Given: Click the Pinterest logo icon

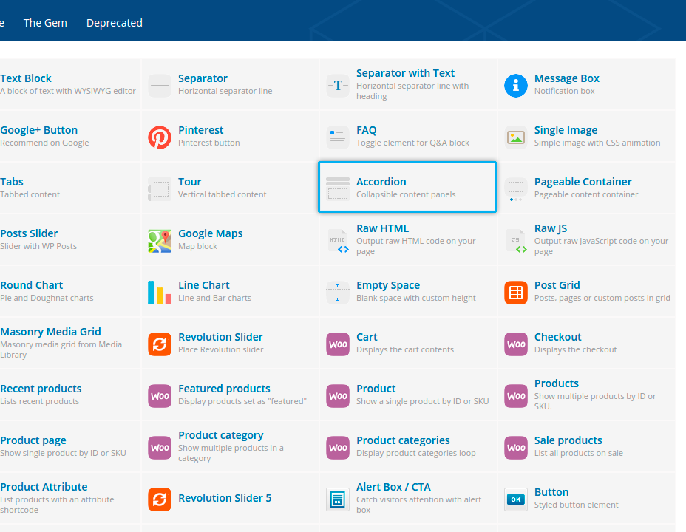Looking at the screenshot, I should click(160, 137).
